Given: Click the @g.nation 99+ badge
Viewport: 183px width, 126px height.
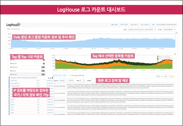Looking at the screenshot, I should 43,74.
